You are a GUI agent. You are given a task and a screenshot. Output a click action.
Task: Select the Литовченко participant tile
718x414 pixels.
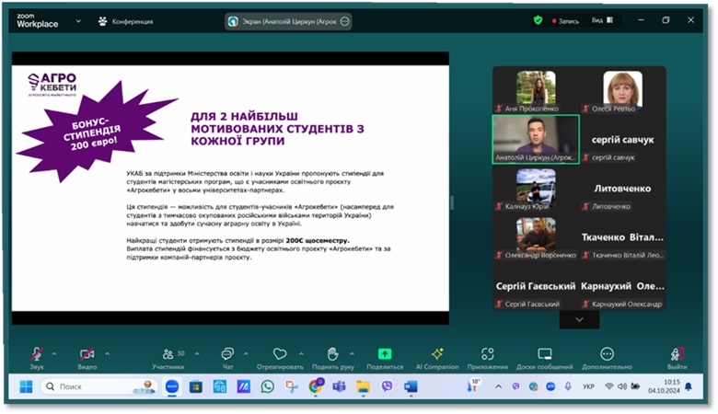coord(623,189)
